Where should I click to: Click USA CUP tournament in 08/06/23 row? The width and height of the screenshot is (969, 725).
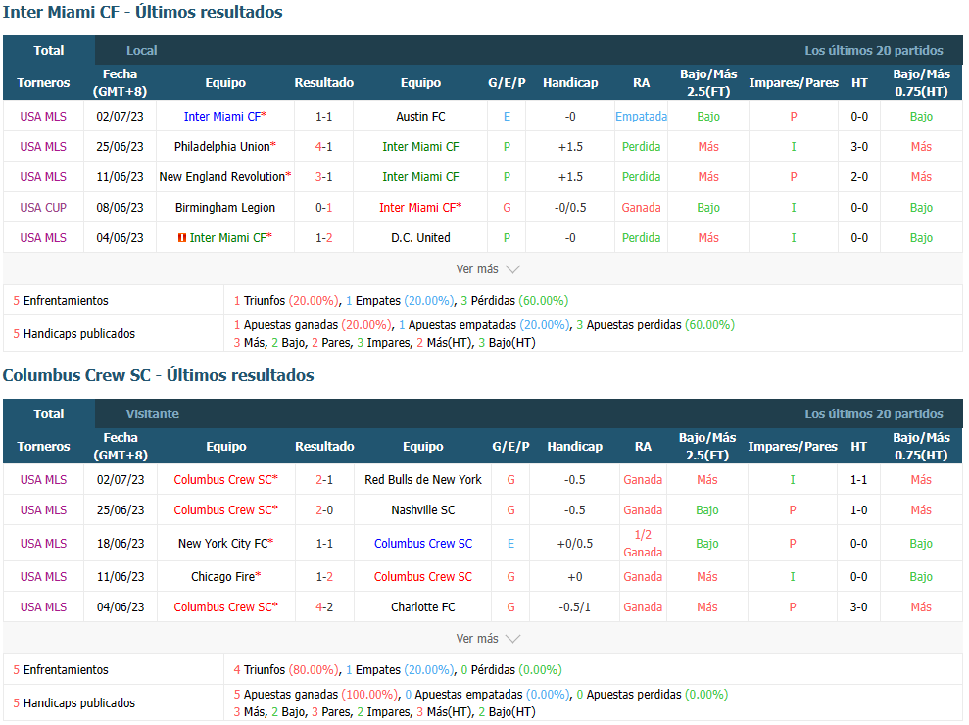[43, 207]
